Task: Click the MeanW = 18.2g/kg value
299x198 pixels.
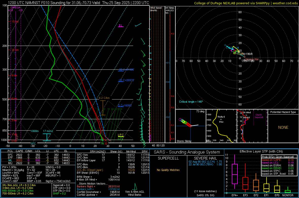Action: pyautogui.click(x=13, y=170)
